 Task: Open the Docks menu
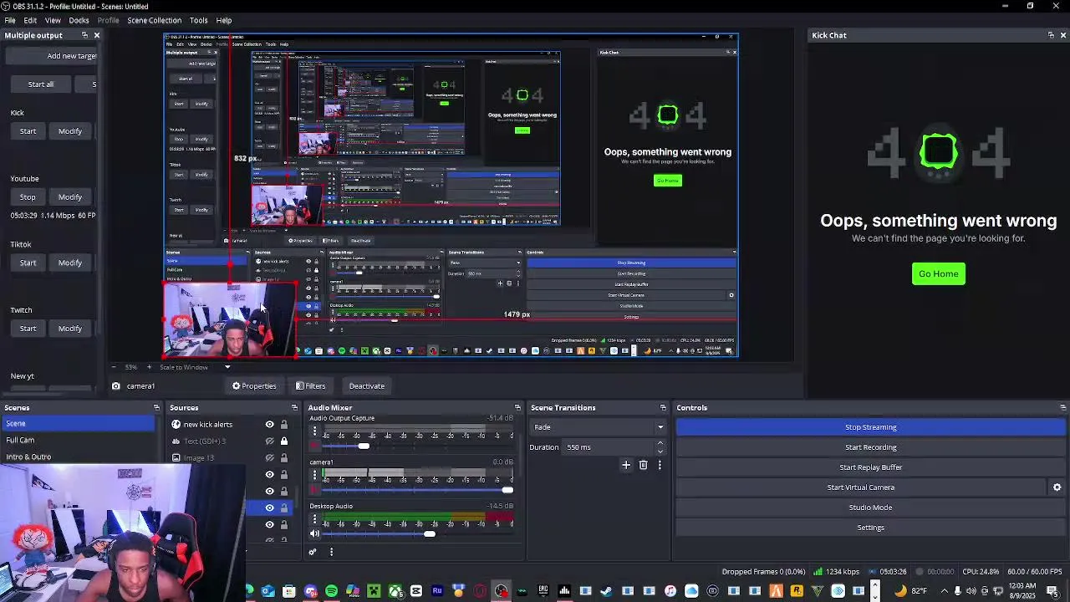(x=79, y=20)
